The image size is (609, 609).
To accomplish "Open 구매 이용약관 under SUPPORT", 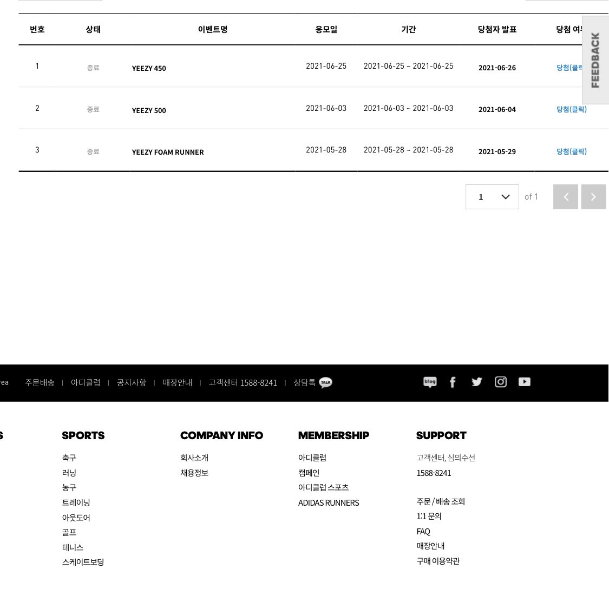I will [x=438, y=561].
